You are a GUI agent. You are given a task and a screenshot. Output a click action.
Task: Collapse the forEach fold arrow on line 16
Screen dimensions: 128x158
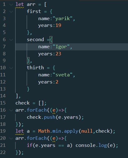11,110
